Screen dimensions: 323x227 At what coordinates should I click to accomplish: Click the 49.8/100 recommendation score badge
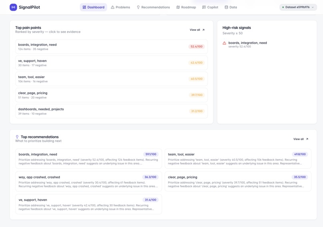pos(300,154)
